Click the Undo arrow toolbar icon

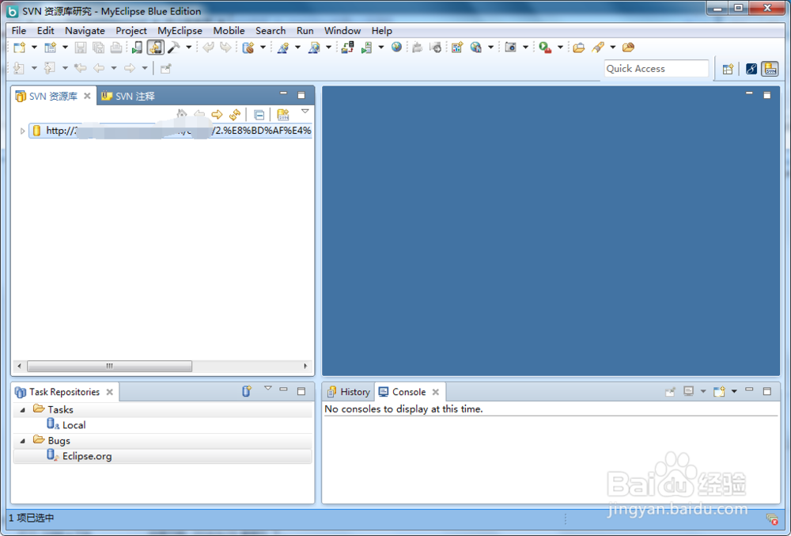[208, 48]
